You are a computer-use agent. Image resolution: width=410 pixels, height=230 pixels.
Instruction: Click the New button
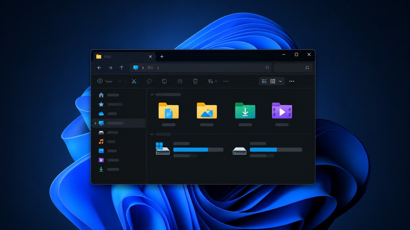(105, 81)
